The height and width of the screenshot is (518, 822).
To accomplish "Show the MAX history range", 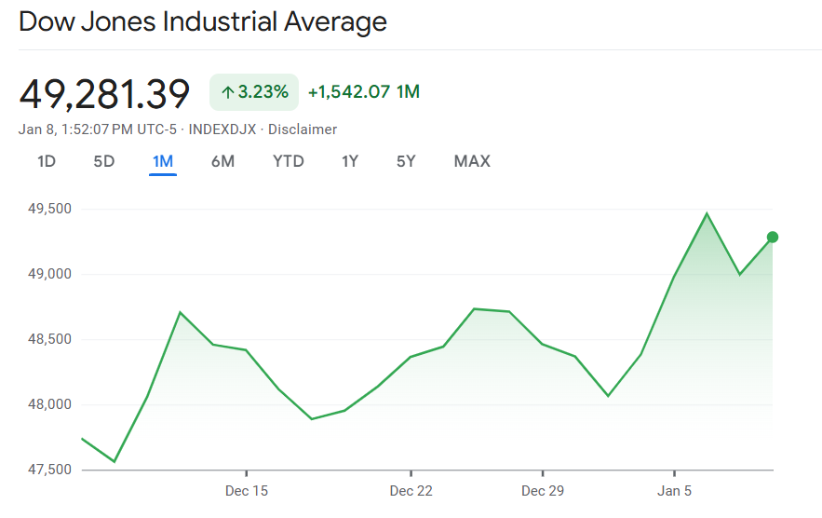I will (x=472, y=161).
